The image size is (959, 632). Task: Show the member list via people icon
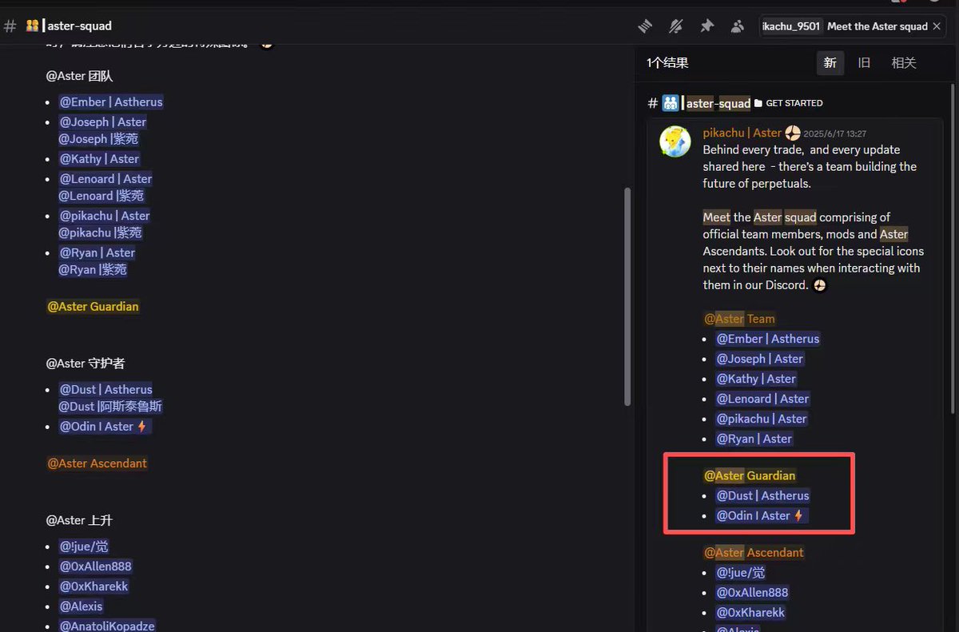[737, 26]
